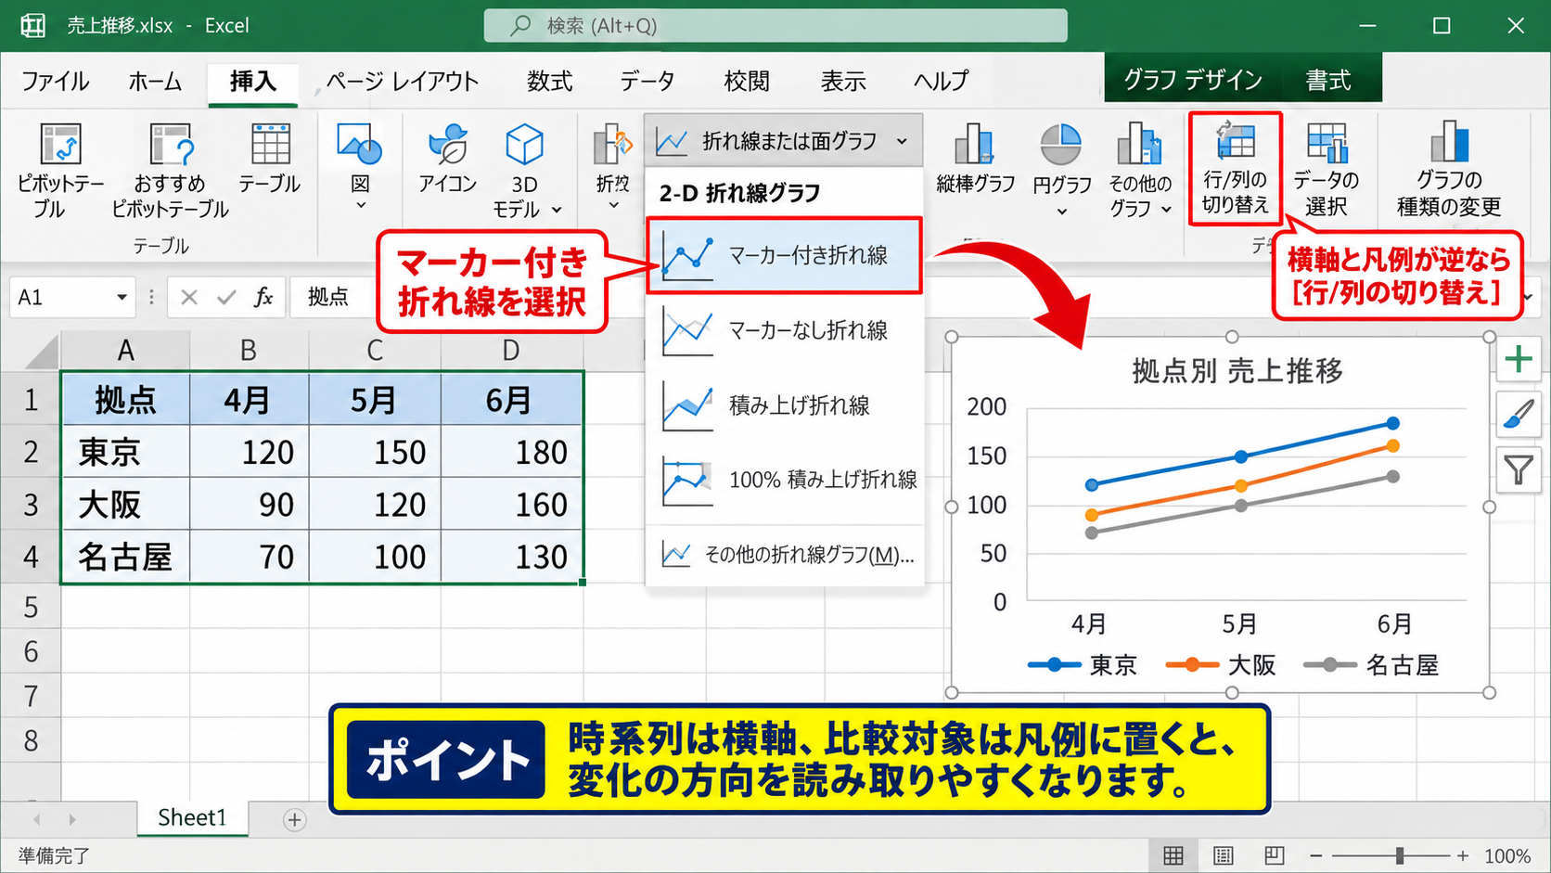Viewport: 1551px width, 873px height.
Task: Add a new sheet with plus button
Action: pos(295,820)
